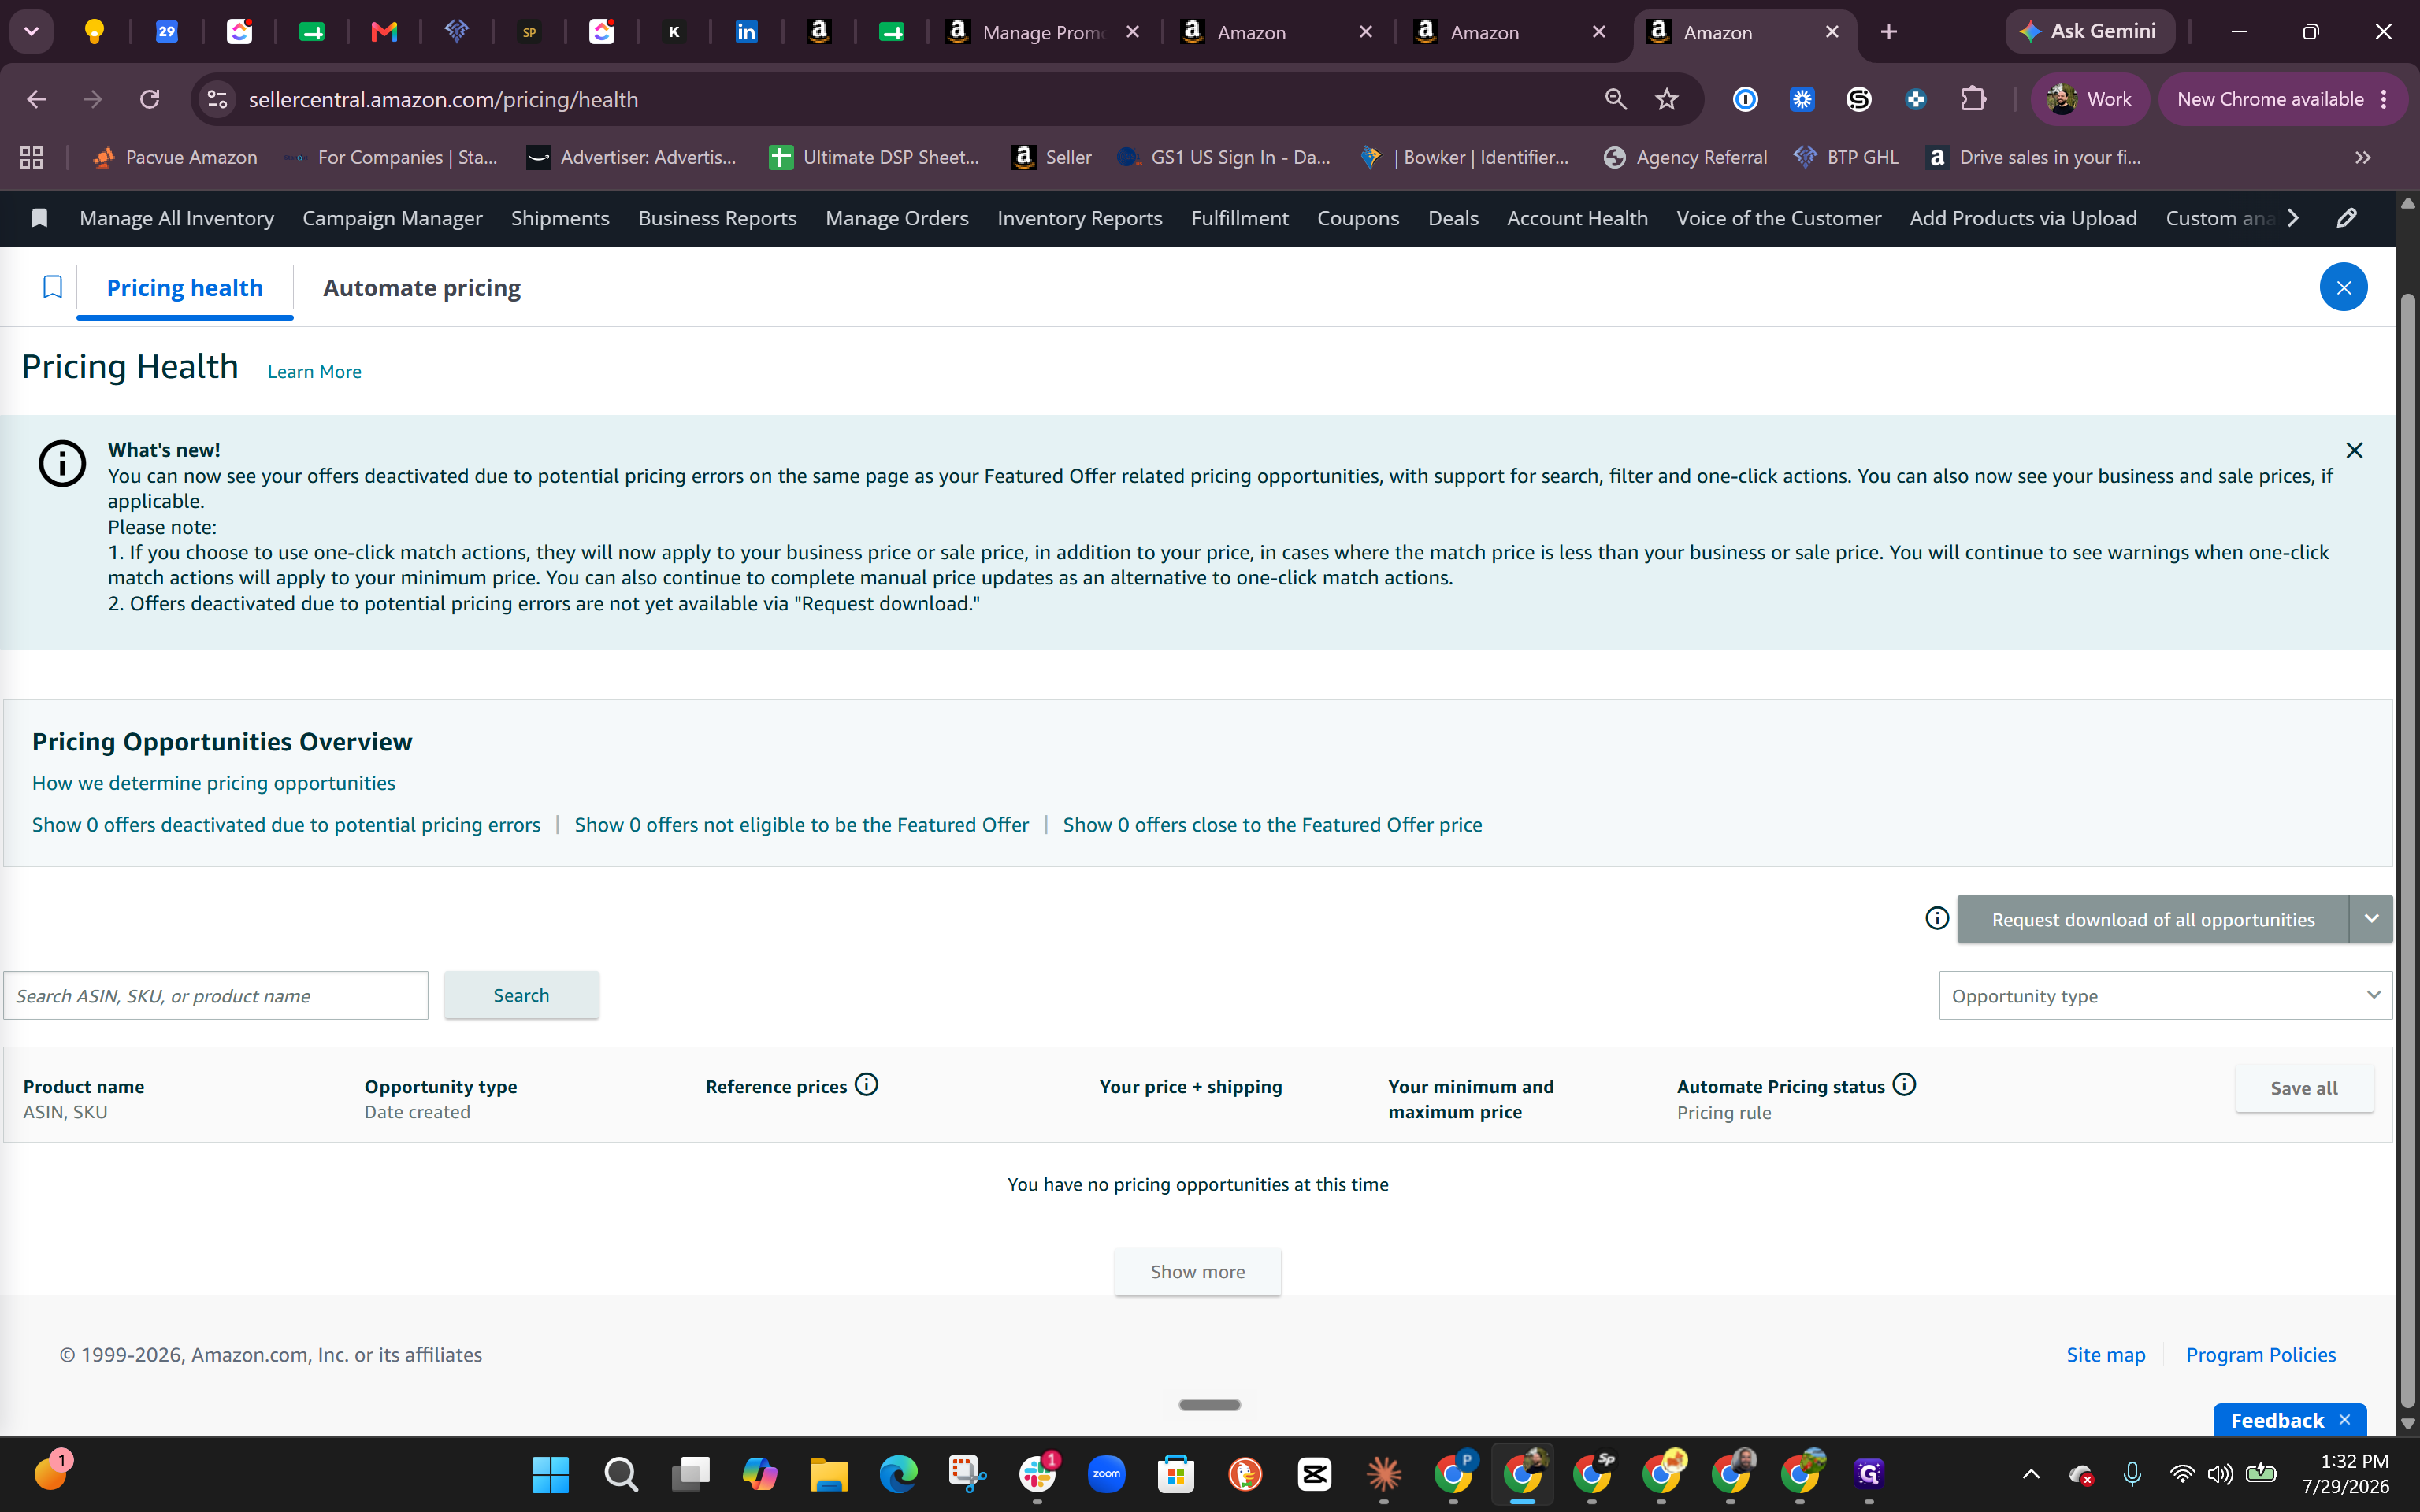Bookmark this page with the star icon

point(1666,99)
